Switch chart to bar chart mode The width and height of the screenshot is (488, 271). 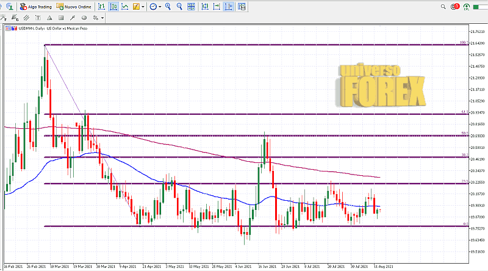tap(101, 7)
